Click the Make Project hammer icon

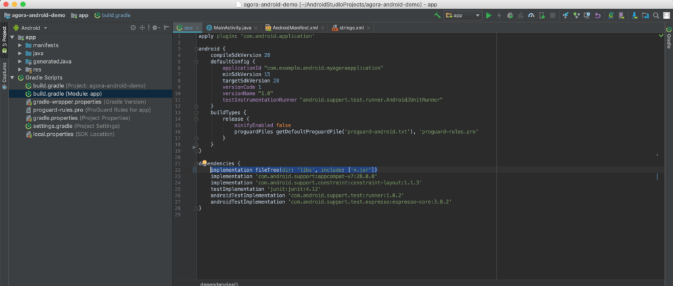[437, 15]
